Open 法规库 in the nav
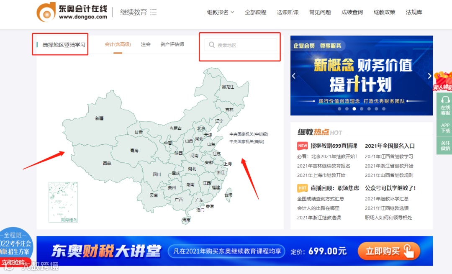The image size is (452, 274). pos(414,13)
